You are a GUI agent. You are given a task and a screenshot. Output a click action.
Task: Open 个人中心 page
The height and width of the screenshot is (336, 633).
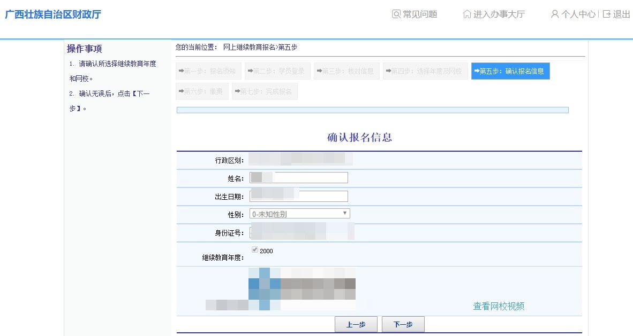(578, 14)
